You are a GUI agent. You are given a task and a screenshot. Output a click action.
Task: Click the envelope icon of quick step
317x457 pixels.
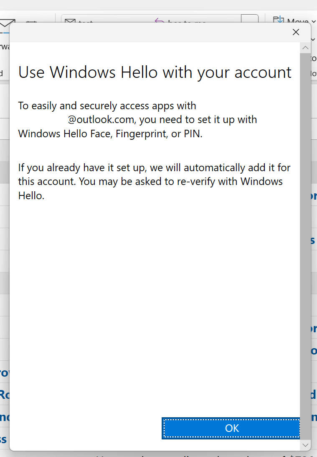coord(70,21)
